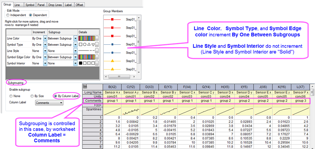Select column header L(X7)
This screenshot has height=149, width=315.
300,87
